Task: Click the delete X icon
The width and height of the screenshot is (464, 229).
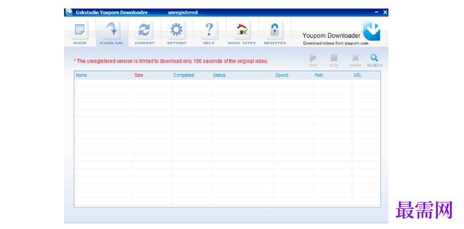Action: click(x=355, y=58)
